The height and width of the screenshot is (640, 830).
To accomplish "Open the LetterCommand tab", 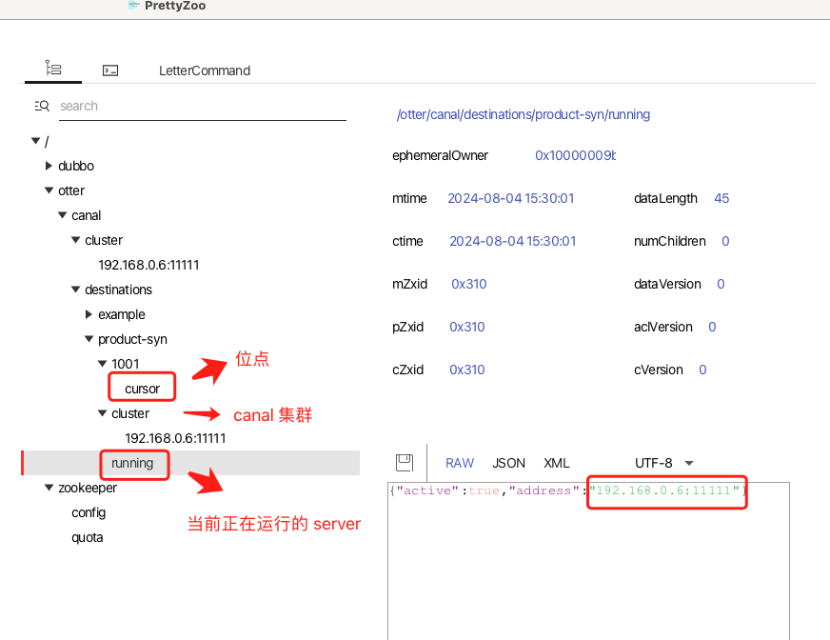I will click(x=205, y=70).
